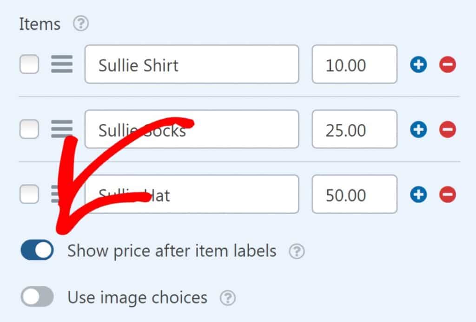Enable Use image choices
Screen dimensions: 476x322
(36, 297)
